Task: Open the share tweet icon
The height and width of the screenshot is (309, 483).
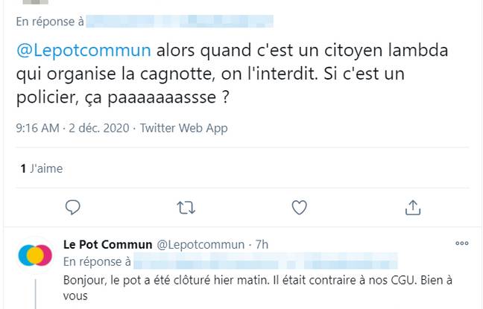Action: tap(413, 206)
